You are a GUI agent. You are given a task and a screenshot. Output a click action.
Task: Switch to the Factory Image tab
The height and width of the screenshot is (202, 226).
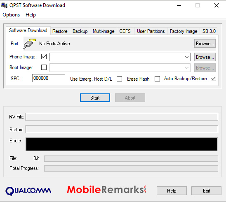coord(184,31)
